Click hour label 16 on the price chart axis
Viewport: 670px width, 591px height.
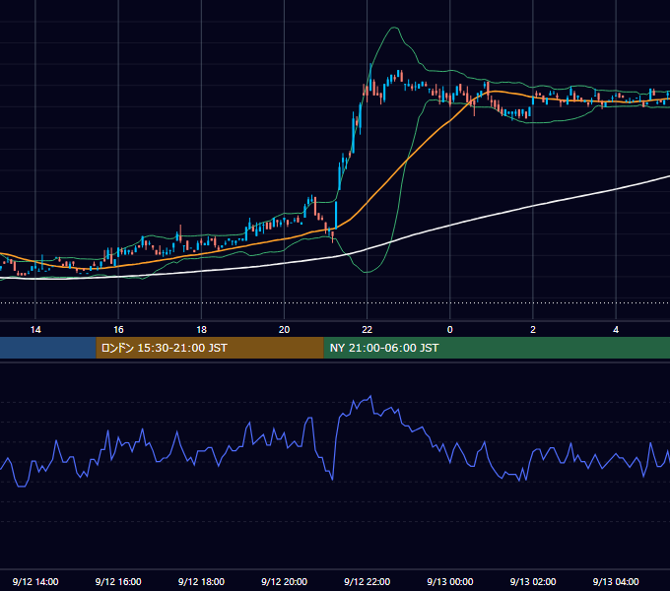[118, 330]
